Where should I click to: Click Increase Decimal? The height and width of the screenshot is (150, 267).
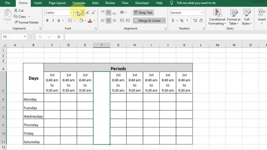195,20
